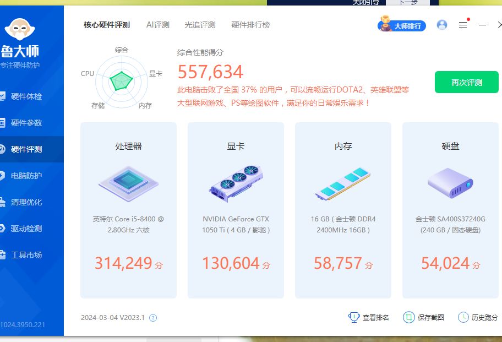Click the GeForce GTX 1050 Ti description
Screen dimensions: 502x342
click(236, 225)
